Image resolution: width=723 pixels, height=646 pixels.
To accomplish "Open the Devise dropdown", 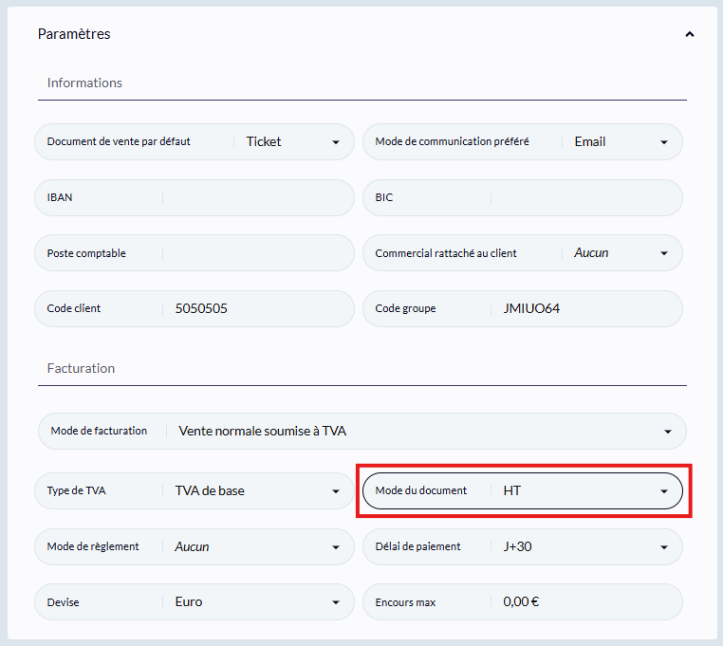I will tap(195, 602).
